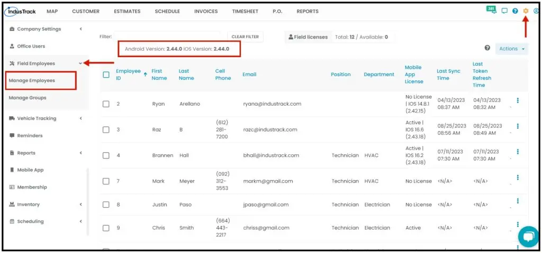This screenshot has height=253, width=542.
Task: Open the live chat bubble widget
Action: [529, 237]
